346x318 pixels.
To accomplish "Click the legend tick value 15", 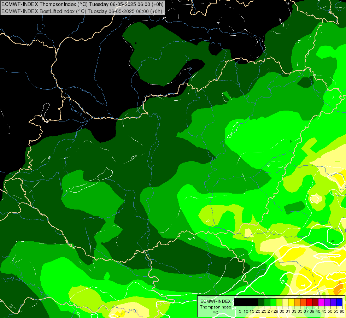I will click(252, 311).
